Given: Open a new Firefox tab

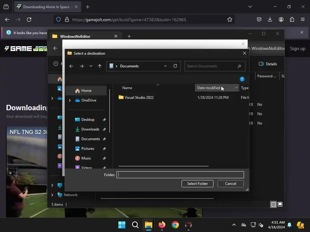Looking at the screenshot, I should click(x=87, y=7).
